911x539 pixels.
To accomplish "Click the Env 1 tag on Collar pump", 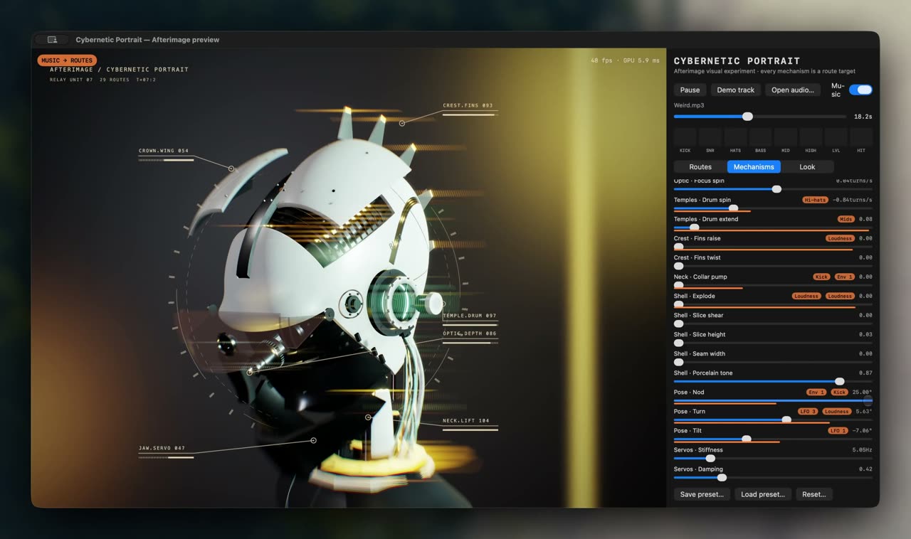I will [x=844, y=277].
